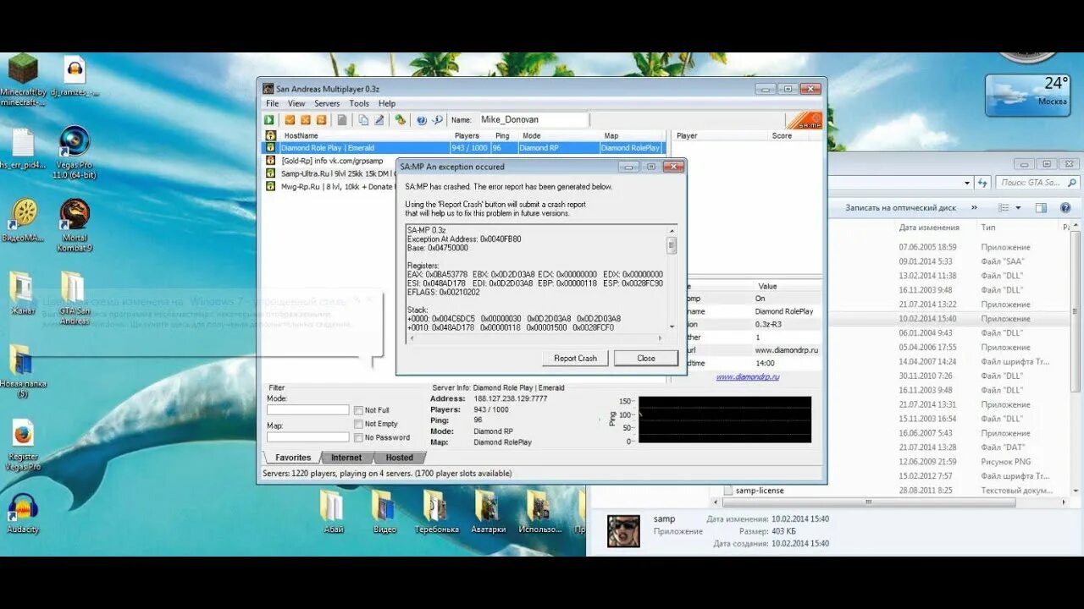The image size is (1084, 609).
Task: Open the Servers menu
Action: [327, 103]
